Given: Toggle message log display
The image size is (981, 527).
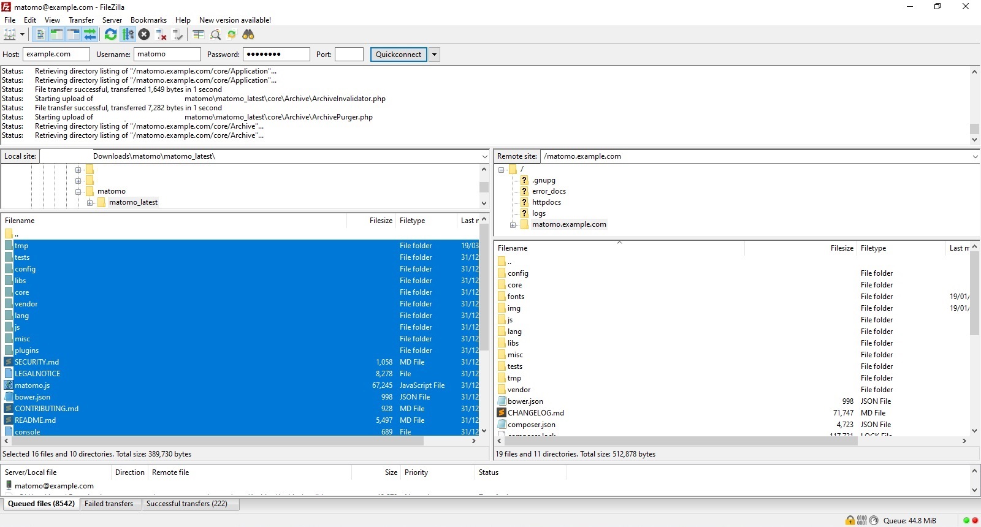Looking at the screenshot, I should click(x=40, y=35).
